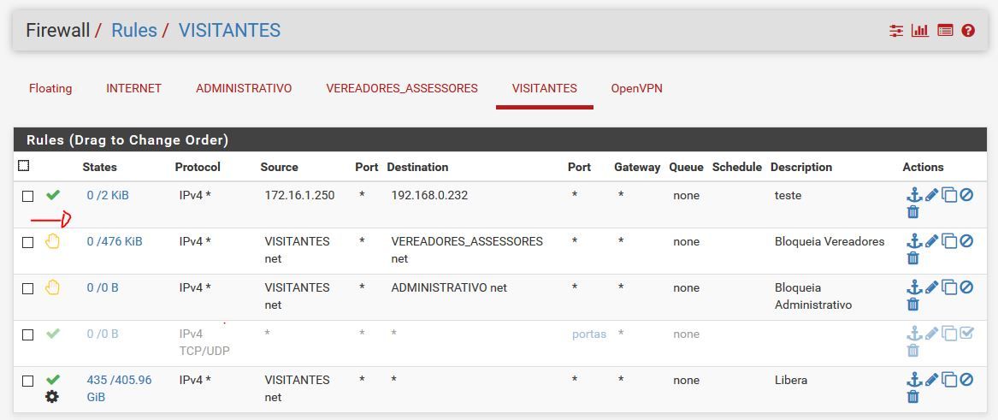Edit the 'teste' rule with pencil icon
Viewport: 998px width, 420px height.
[931, 195]
